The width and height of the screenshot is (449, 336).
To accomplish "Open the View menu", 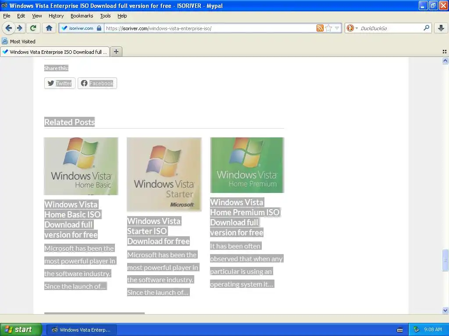I will tap(37, 16).
